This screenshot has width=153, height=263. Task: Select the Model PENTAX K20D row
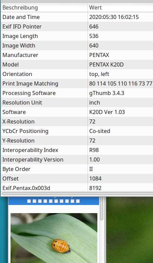77,64
